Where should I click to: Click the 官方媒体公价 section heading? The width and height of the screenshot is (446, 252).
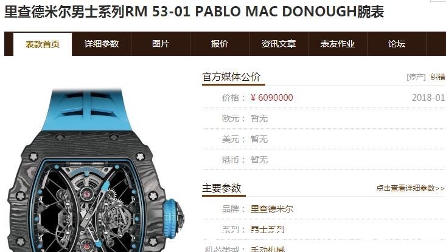click(231, 77)
